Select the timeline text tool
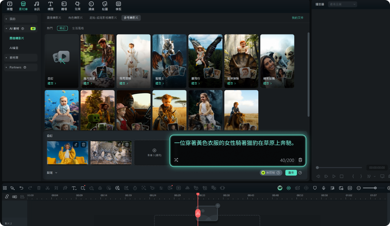Screen dimensions: 390x226 click(x=74, y=188)
